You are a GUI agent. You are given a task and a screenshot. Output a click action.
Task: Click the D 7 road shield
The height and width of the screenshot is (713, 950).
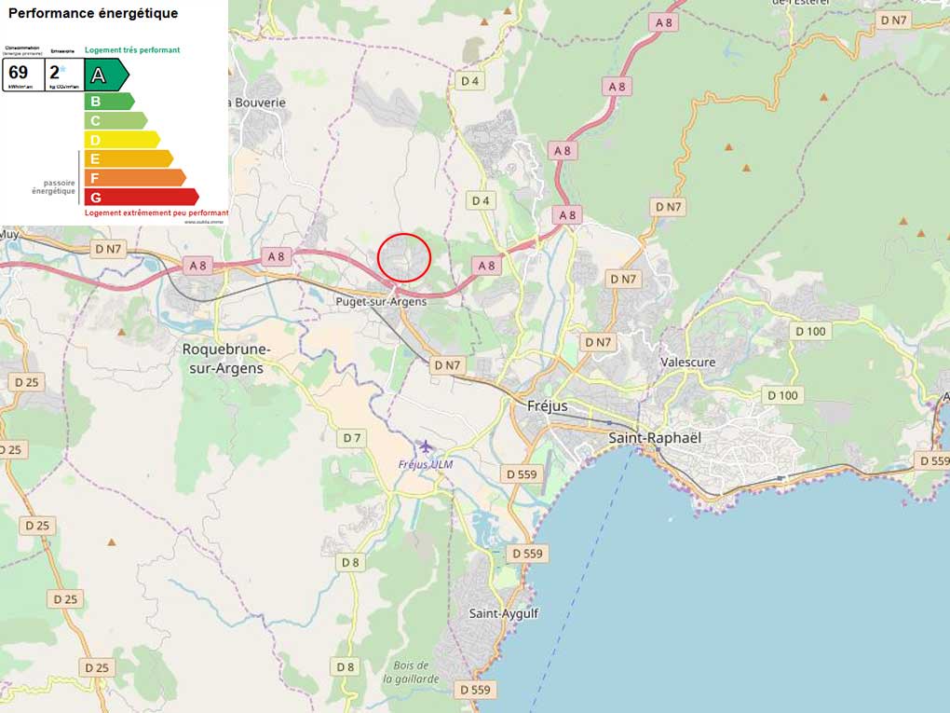click(x=351, y=438)
